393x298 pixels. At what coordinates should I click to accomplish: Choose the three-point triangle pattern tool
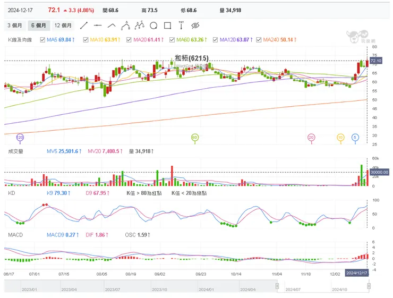click(x=126, y=25)
